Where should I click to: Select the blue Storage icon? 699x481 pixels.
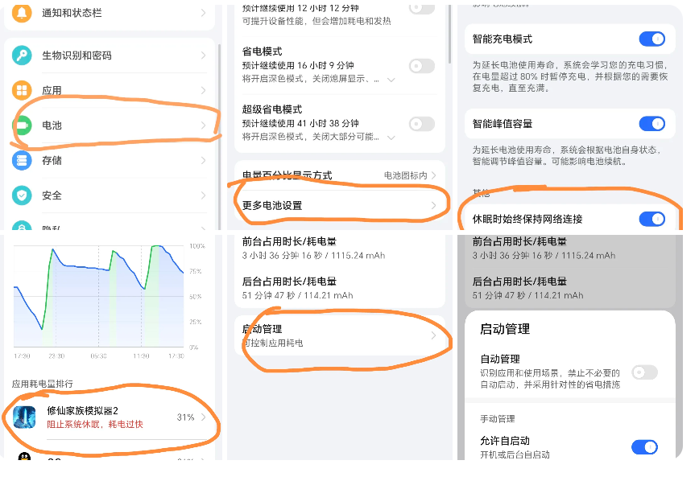click(x=23, y=160)
